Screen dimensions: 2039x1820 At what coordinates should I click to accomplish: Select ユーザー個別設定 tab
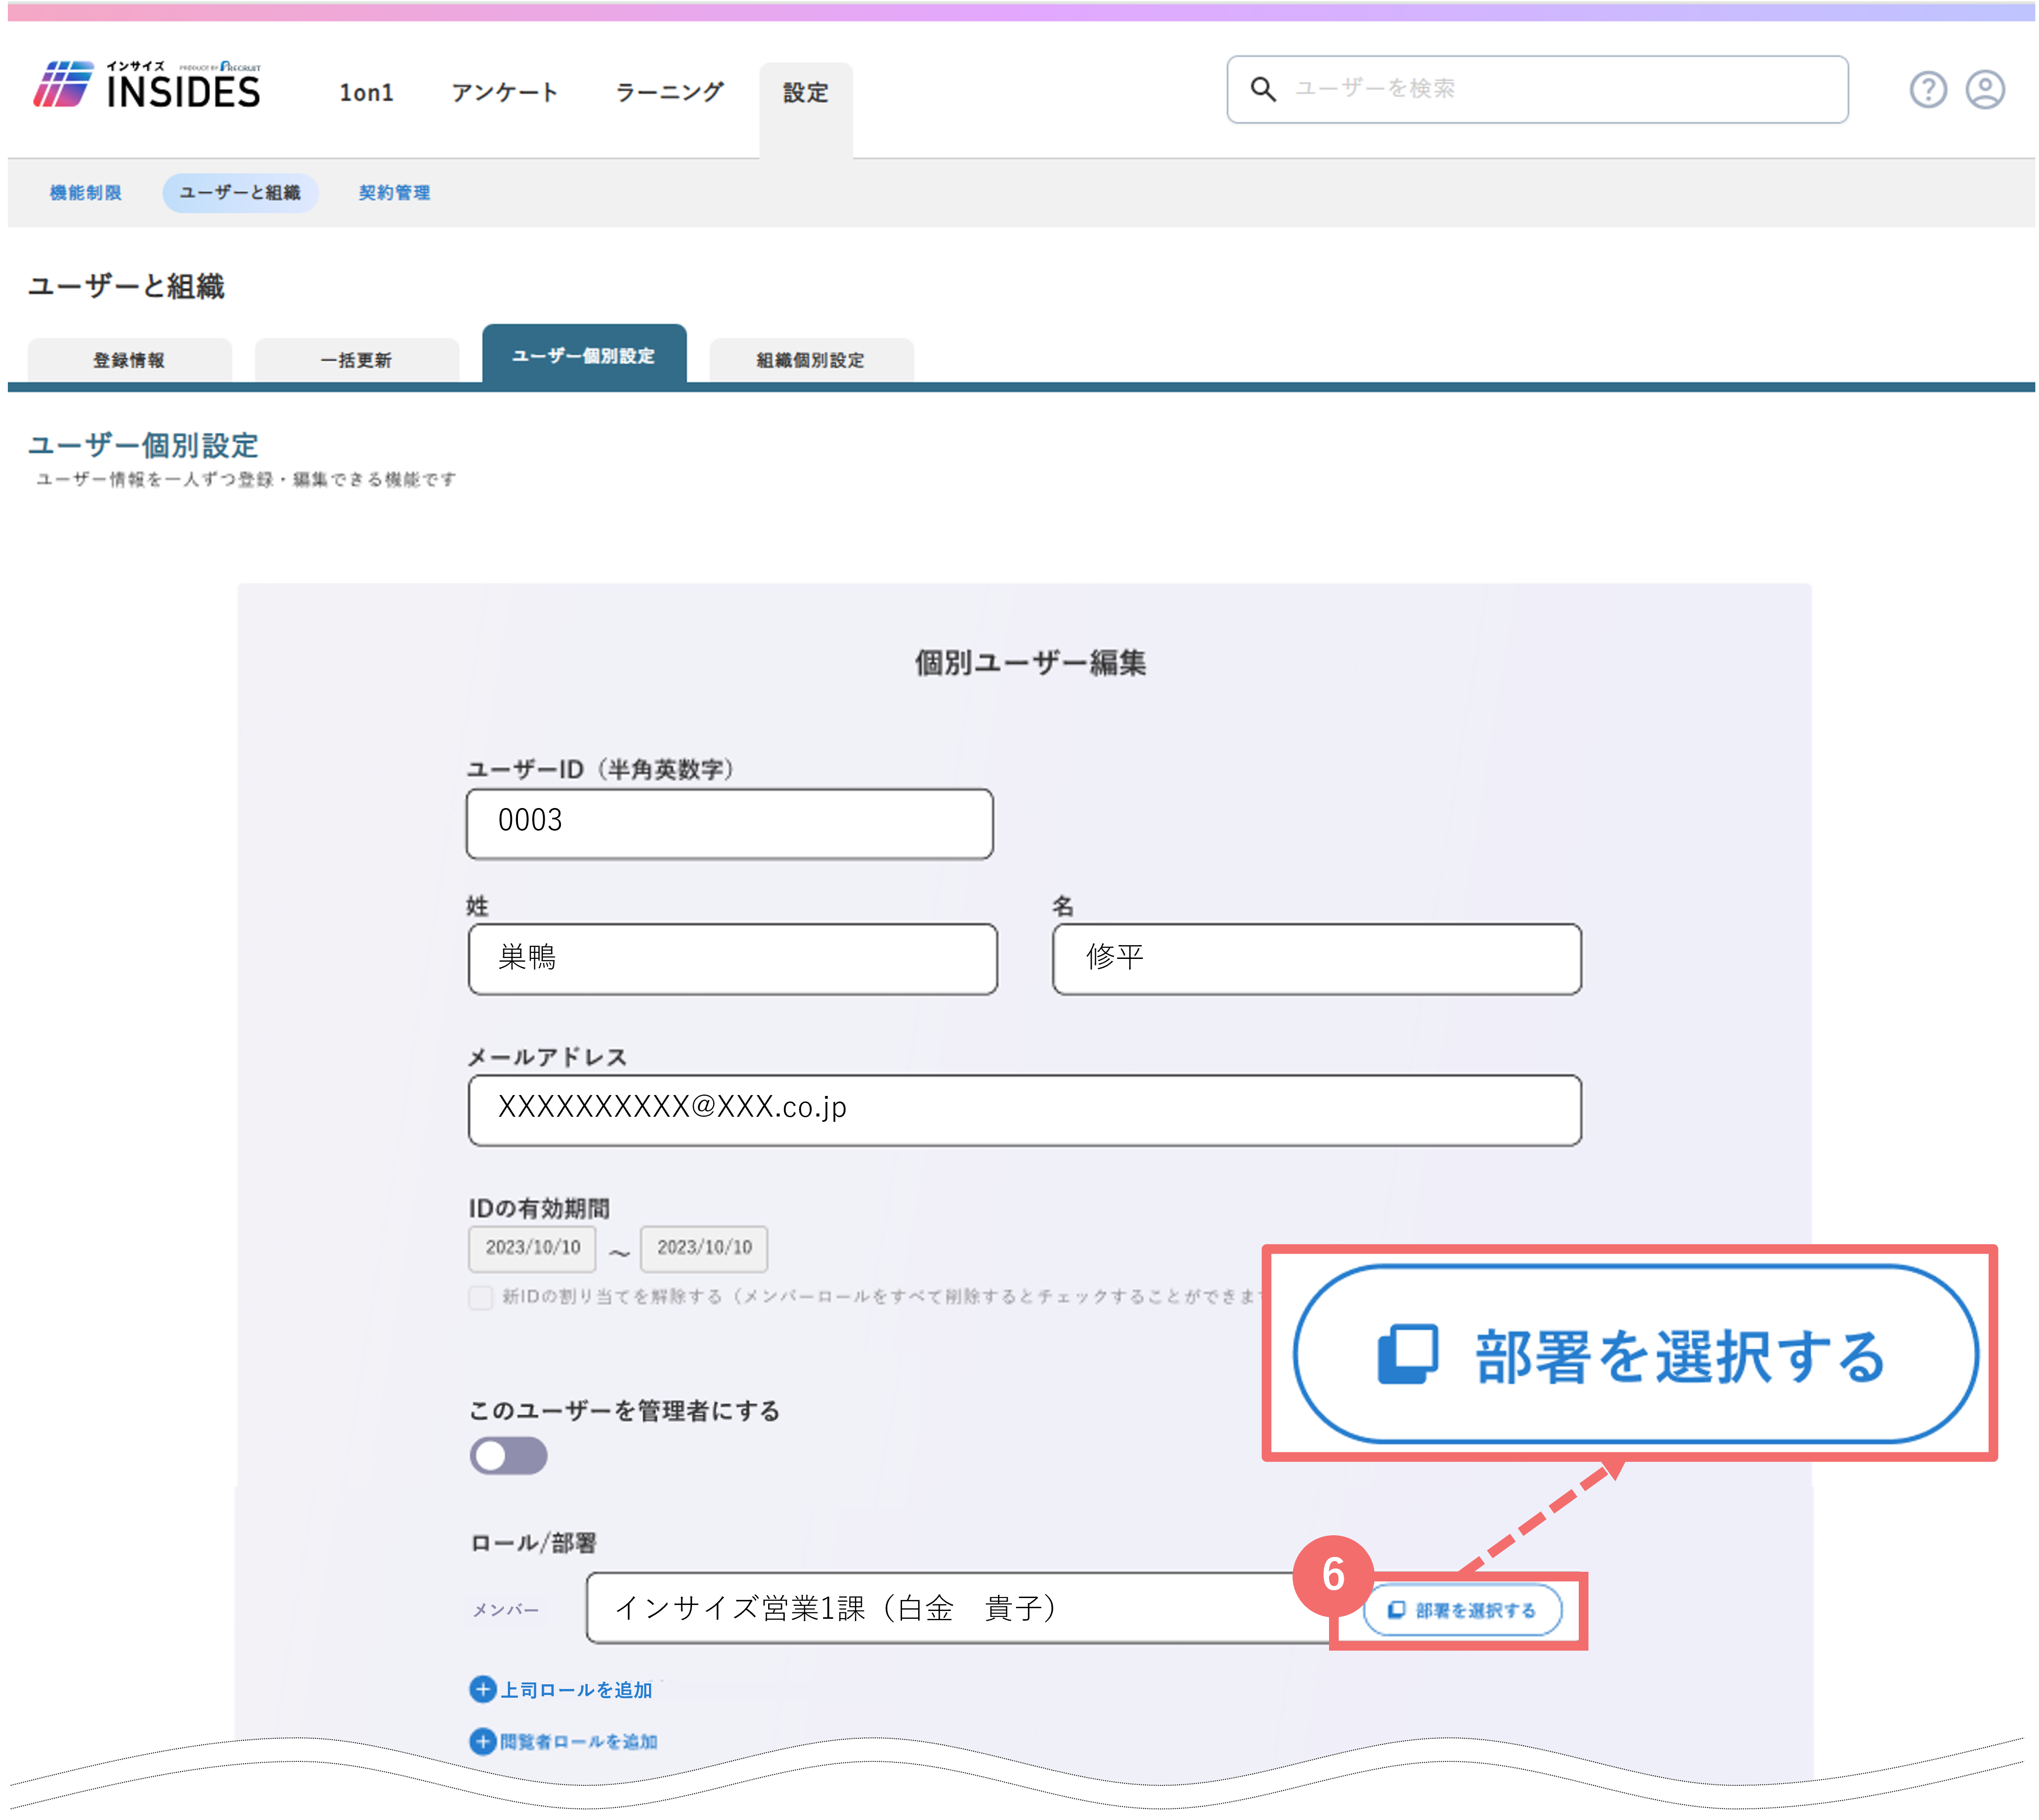[x=583, y=354]
